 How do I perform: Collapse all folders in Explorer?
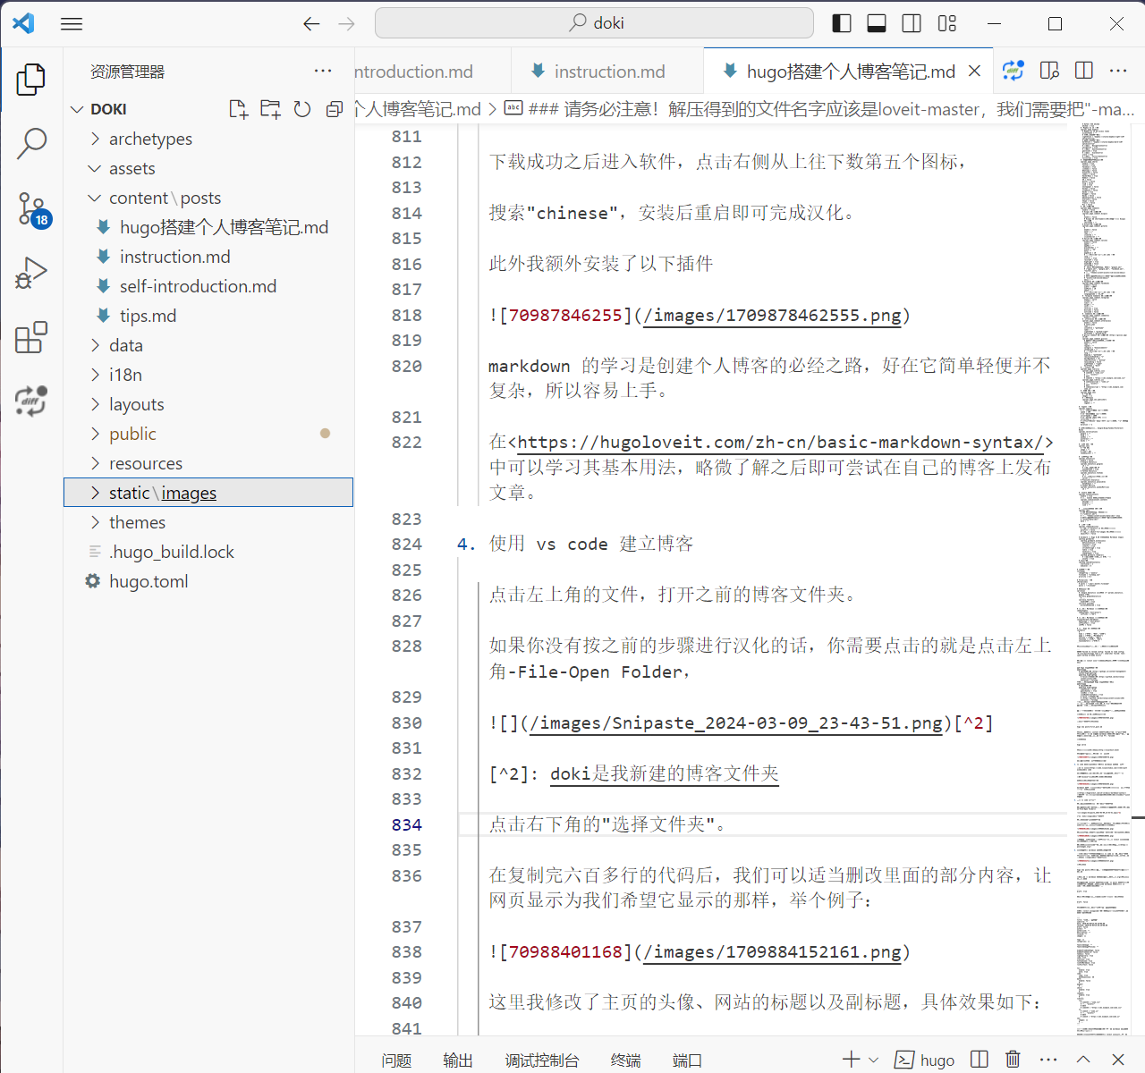click(x=335, y=109)
